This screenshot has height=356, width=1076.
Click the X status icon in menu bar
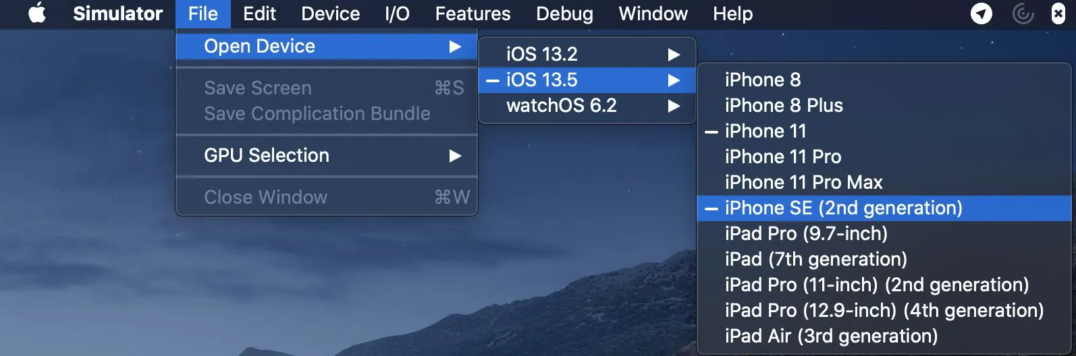[x=1058, y=13]
